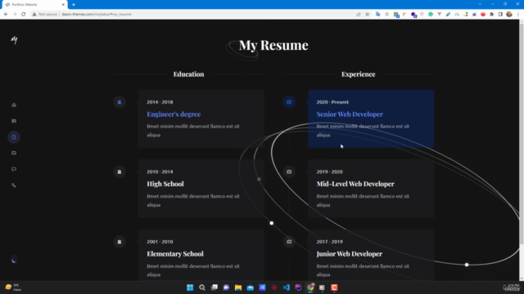Viewport: 524px width, 294px height.
Task: Select the highlighted resume document icon in the sidebar
Action: click(x=14, y=137)
